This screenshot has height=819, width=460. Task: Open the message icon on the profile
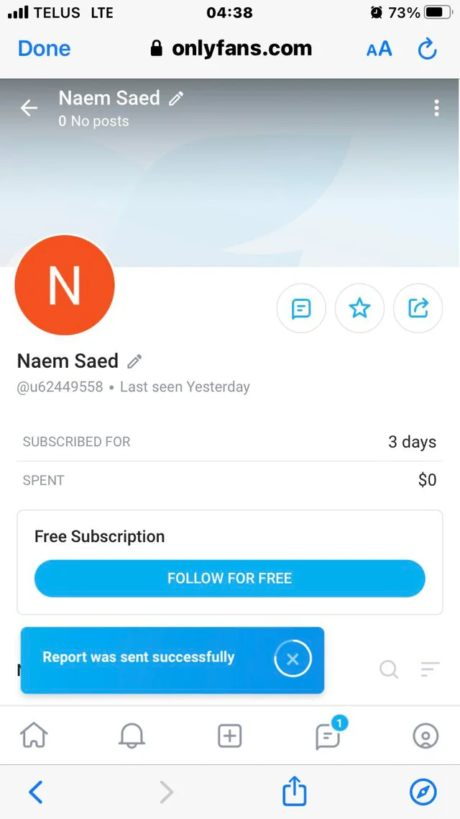[x=301, y=308]
